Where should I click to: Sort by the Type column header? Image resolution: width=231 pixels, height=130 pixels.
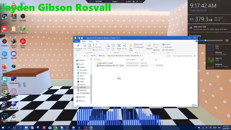[142, 60]
